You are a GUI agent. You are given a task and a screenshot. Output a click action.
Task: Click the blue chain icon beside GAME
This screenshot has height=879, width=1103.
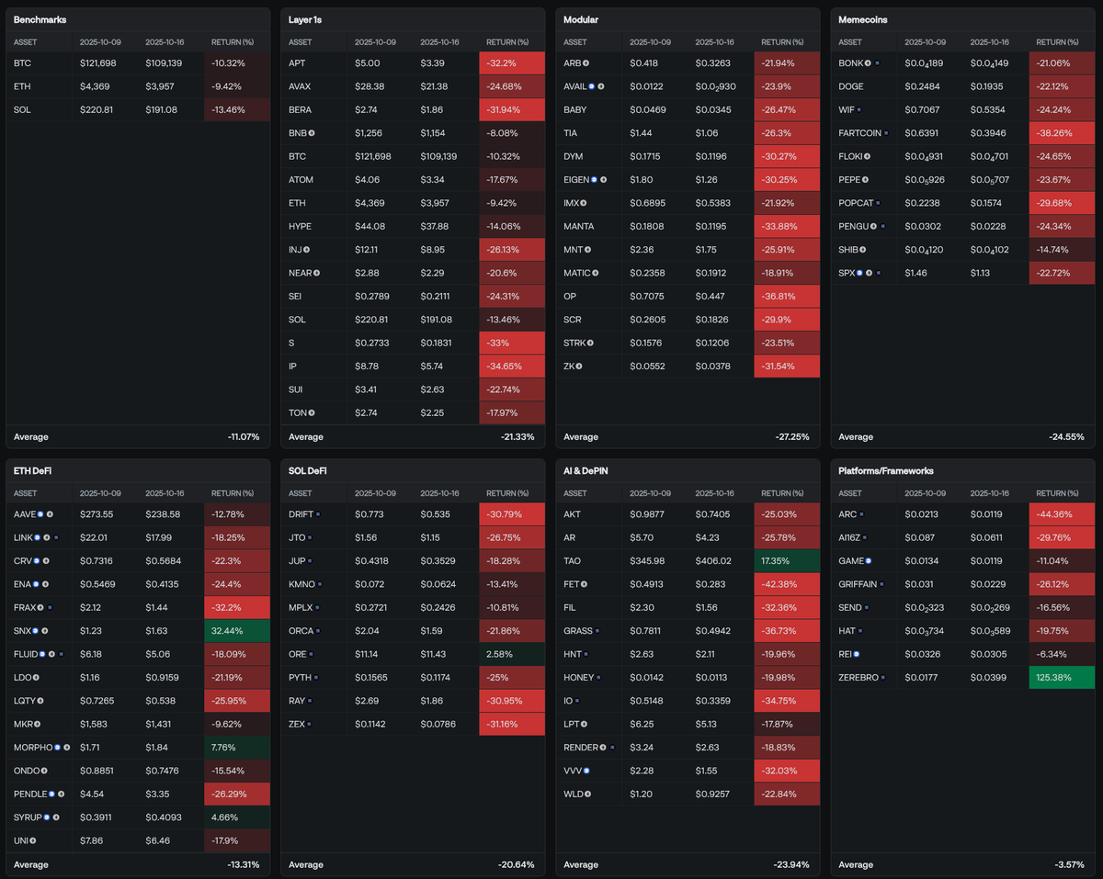868,560
